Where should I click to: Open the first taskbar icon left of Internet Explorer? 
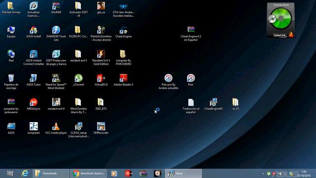10,174
